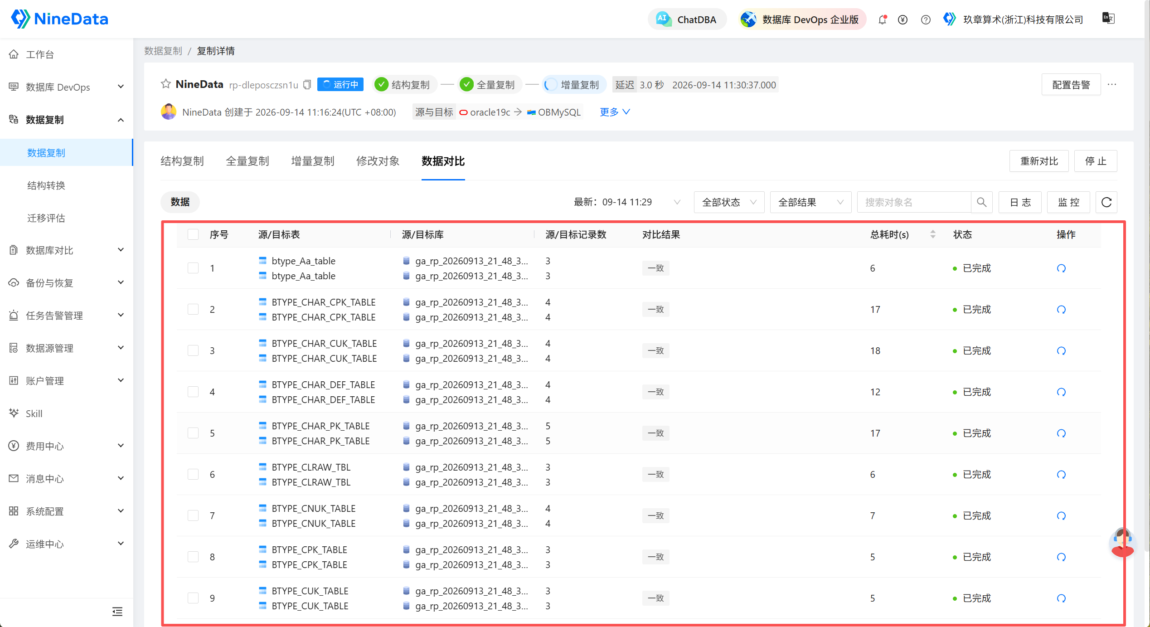Click the 配置告警 button

1071,85
